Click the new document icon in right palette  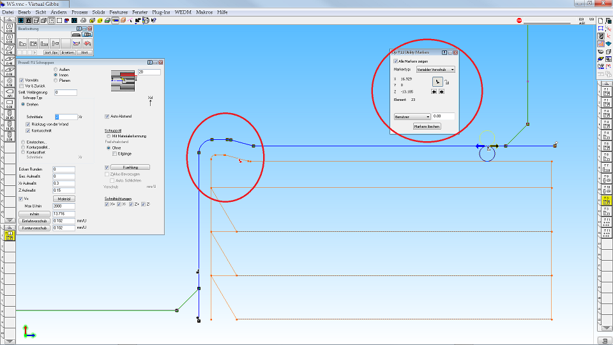pos(601,21)
